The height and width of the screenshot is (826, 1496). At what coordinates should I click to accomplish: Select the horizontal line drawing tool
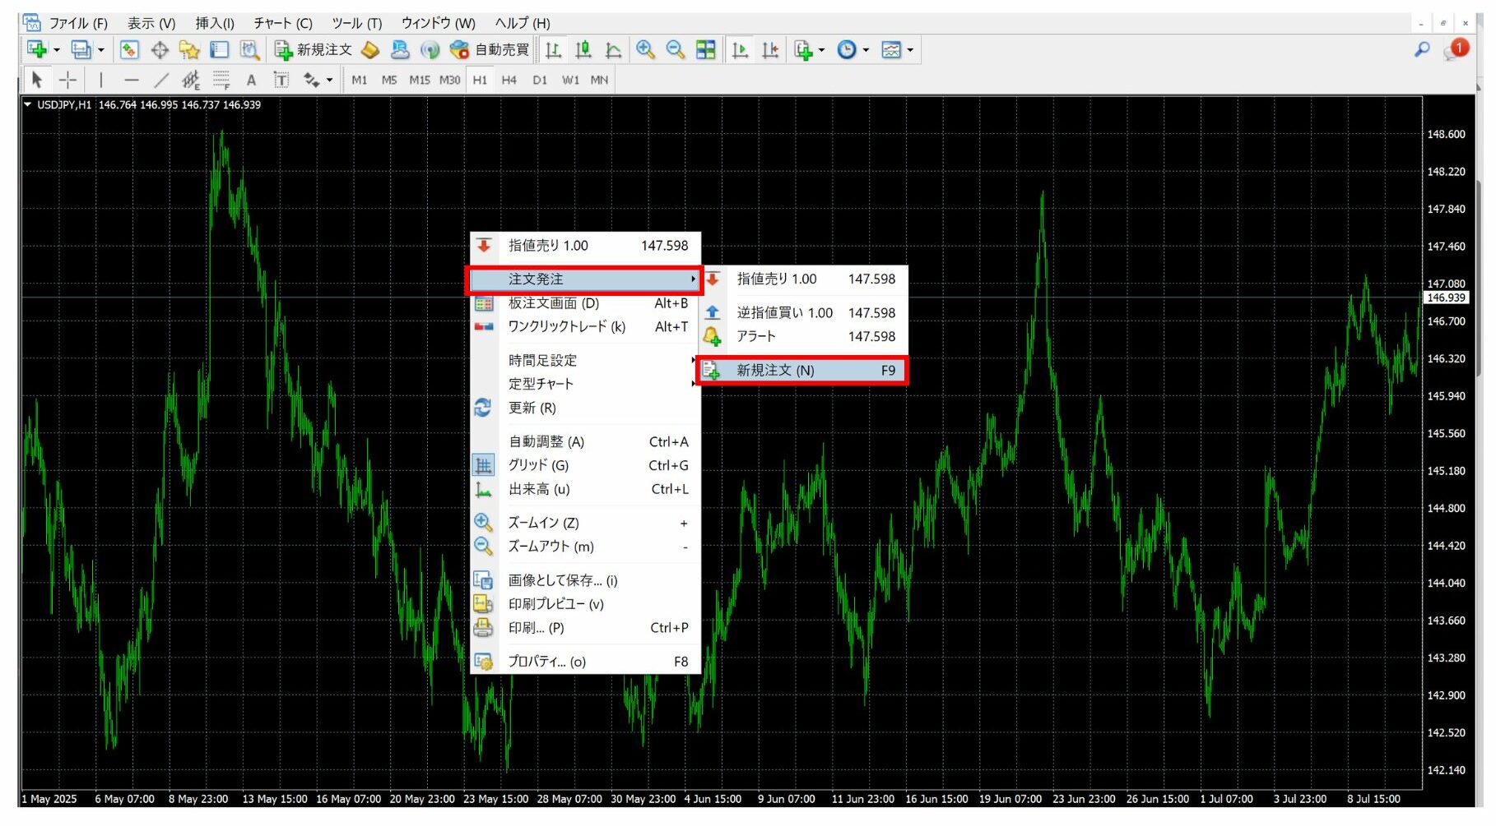click(132, 79)
